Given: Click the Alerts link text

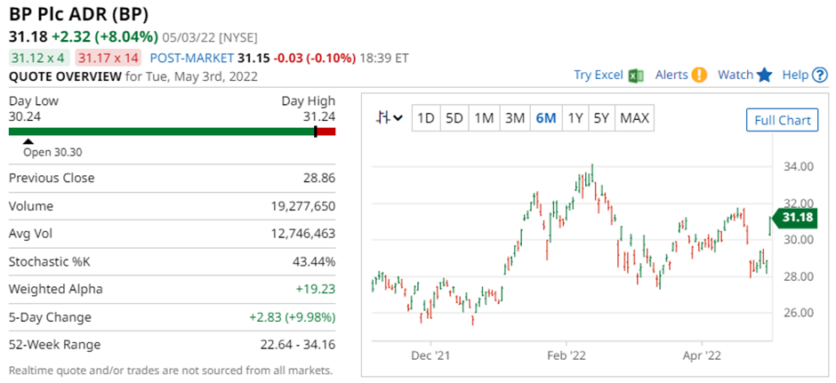Looking at the screenshot, I should [671, 76].
